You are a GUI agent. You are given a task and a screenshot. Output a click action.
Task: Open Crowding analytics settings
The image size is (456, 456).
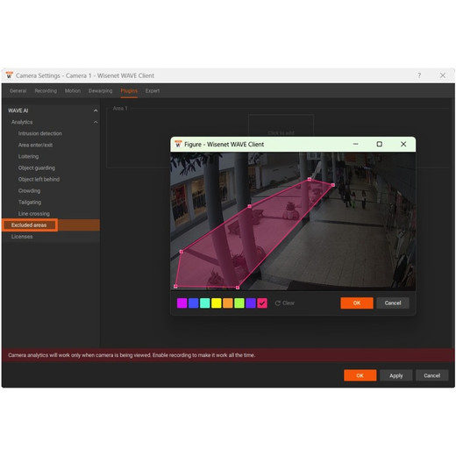[x=29, y=190]
